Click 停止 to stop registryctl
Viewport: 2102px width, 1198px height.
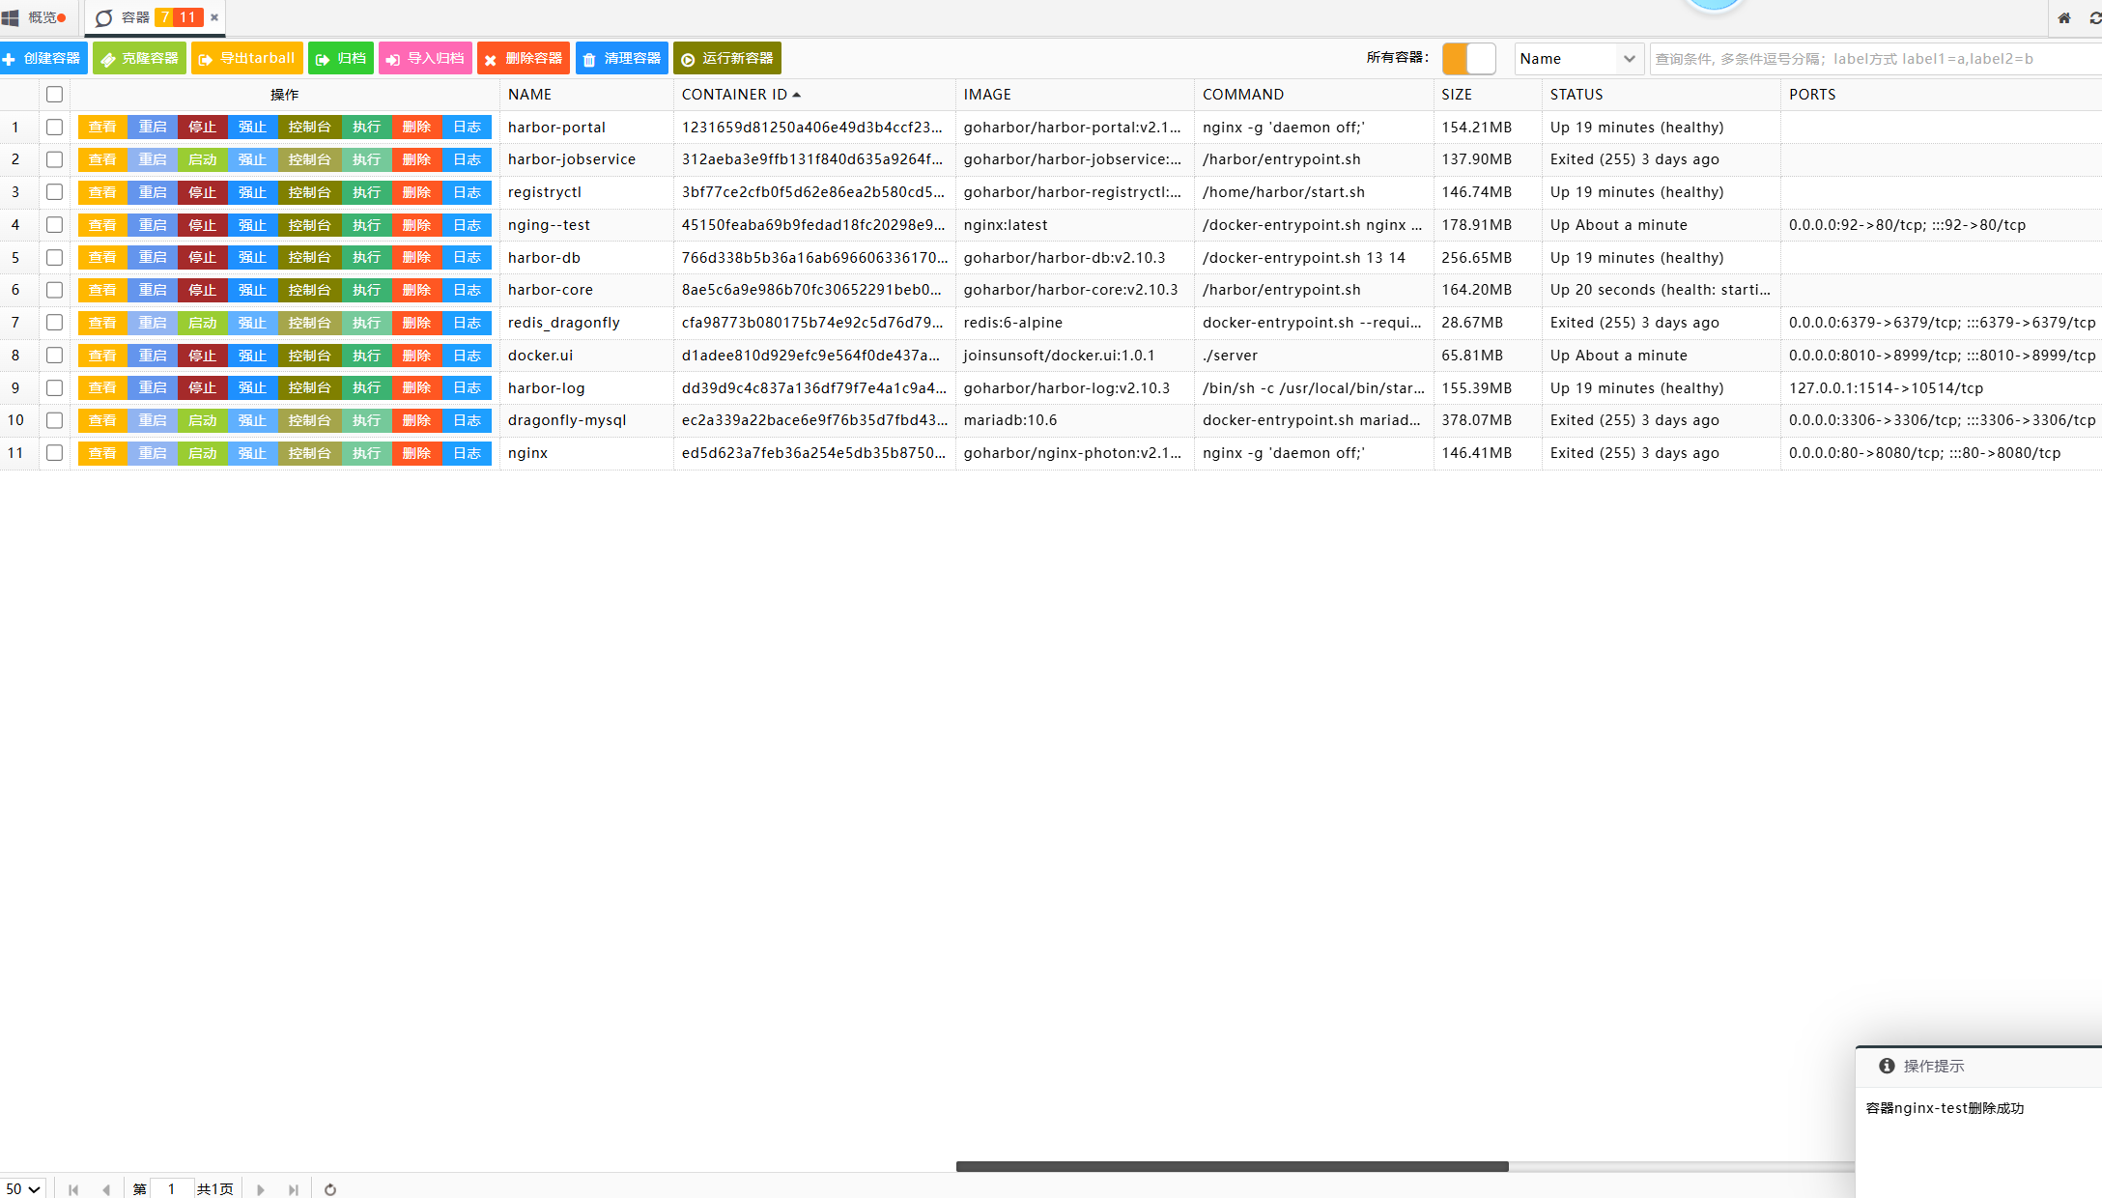click(x=203, y=192)
